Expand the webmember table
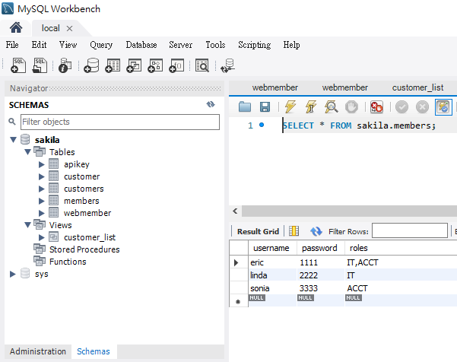Viewport: 457px width, 362px height. pos(42,214)
